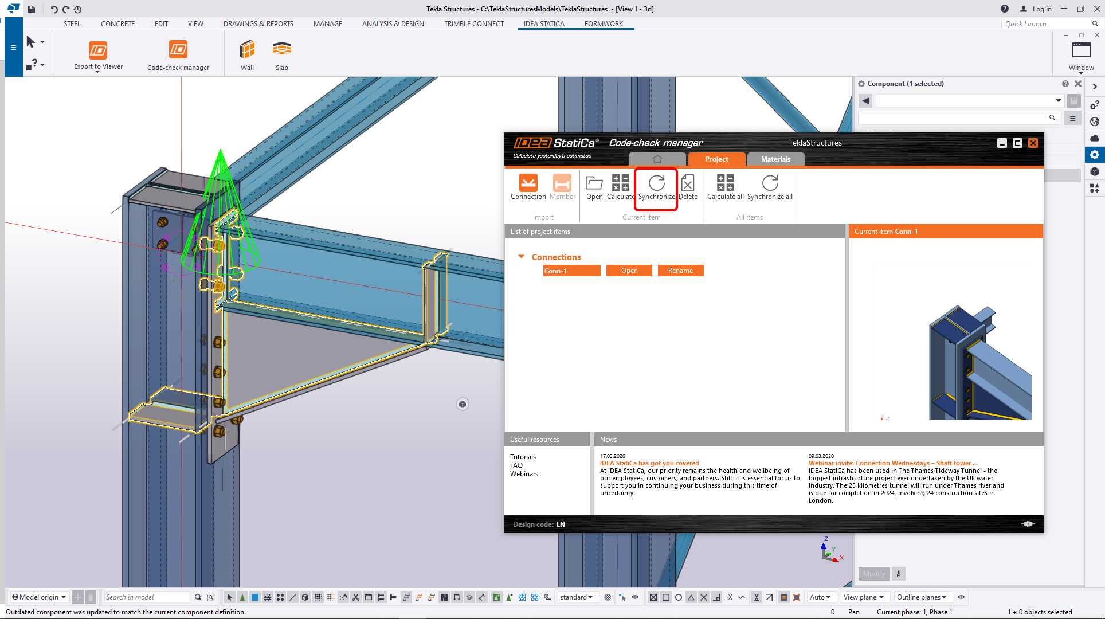
Task: Open the Code-check manager ribbon tool
Action: pyautogui.click(x=178, y=50)
